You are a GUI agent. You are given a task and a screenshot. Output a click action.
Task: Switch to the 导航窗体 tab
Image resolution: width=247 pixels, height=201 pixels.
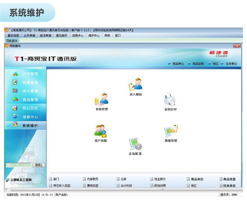pos(12,41)
